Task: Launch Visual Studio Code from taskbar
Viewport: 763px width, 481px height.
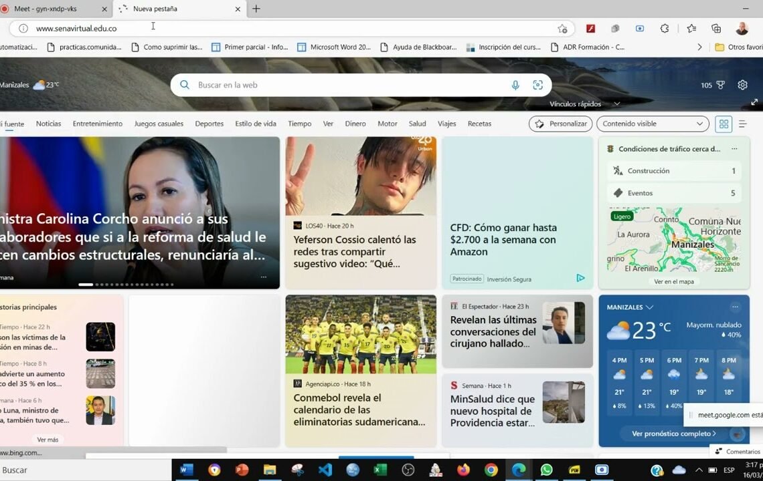Action: [x=325, y=470]
